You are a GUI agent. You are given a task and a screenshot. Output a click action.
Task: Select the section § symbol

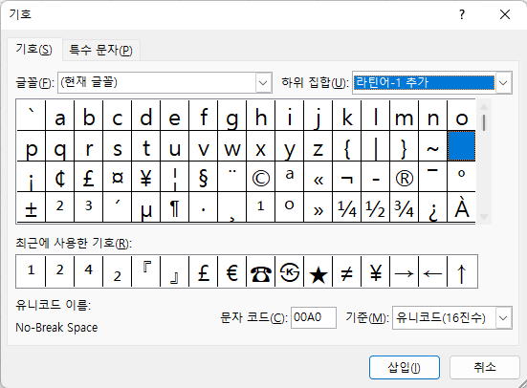pyautogui.click(x=204, y=177)
